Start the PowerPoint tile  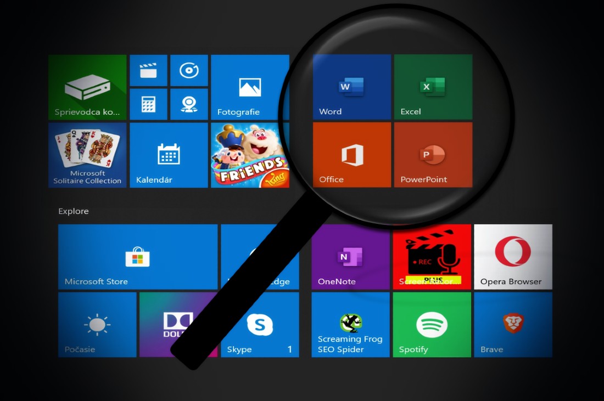tap(433, 155)
